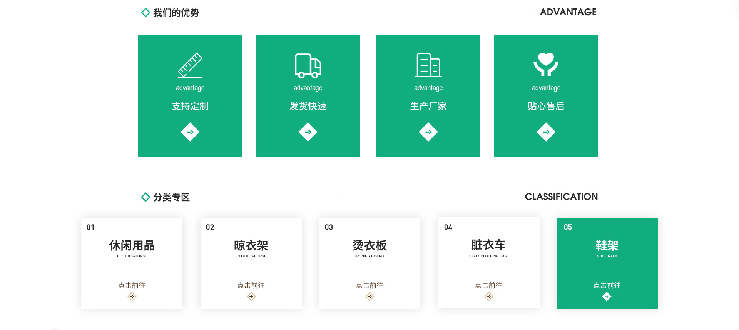The image size is (739, 330).
Task: Select the 鞋架 category title
Action: (x=607, y=245)
